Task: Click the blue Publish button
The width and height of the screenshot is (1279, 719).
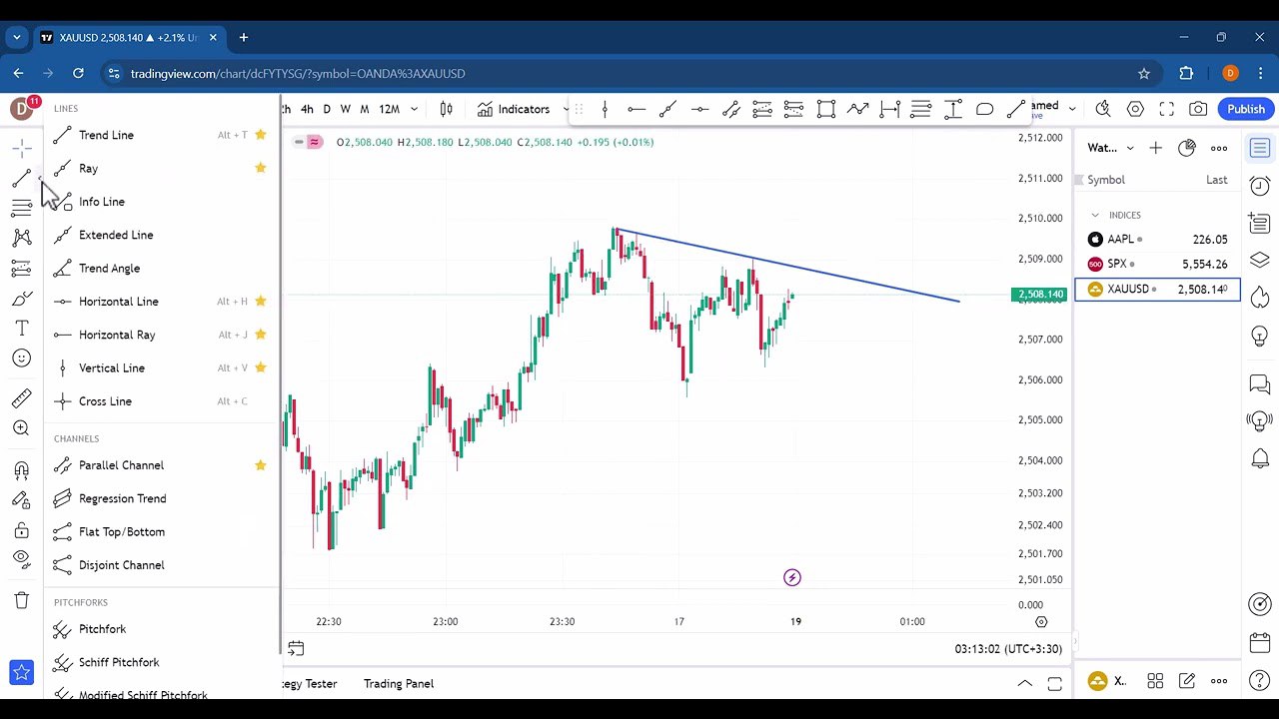Action: click(x=1245, y=109)
